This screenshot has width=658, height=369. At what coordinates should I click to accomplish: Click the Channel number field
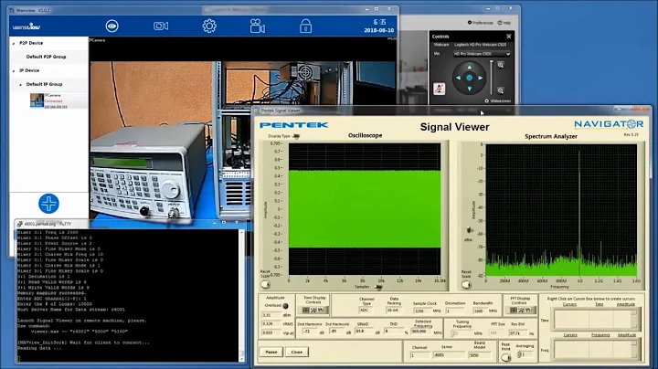pyautogui.click(x=420, y=355)
